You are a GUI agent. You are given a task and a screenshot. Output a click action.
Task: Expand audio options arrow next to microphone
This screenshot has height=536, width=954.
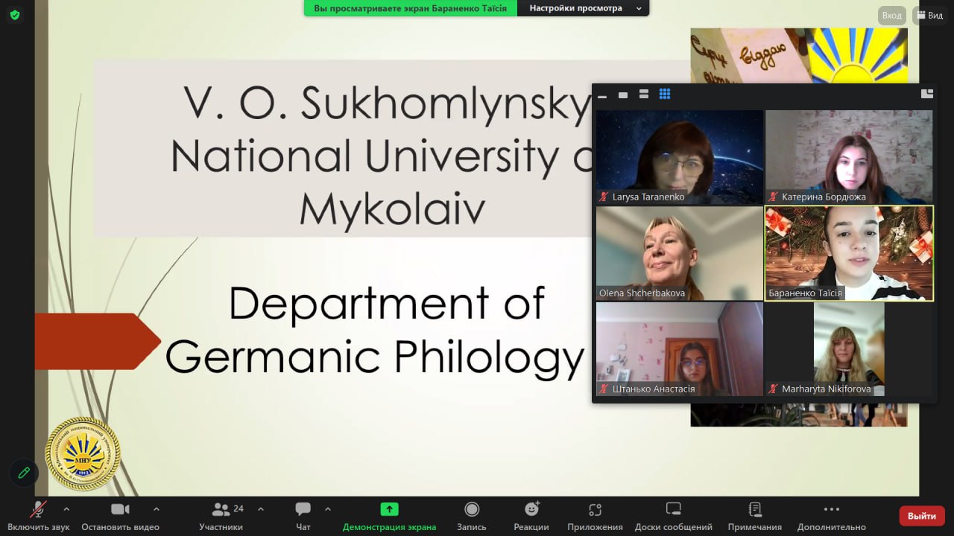pos(66,509)
